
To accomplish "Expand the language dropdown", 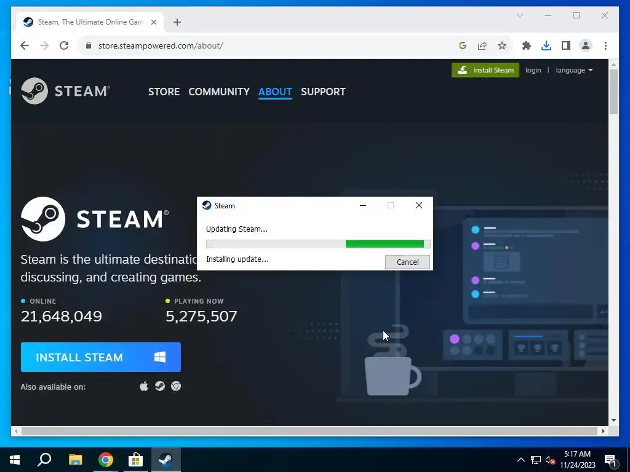I will coord(574,70).
